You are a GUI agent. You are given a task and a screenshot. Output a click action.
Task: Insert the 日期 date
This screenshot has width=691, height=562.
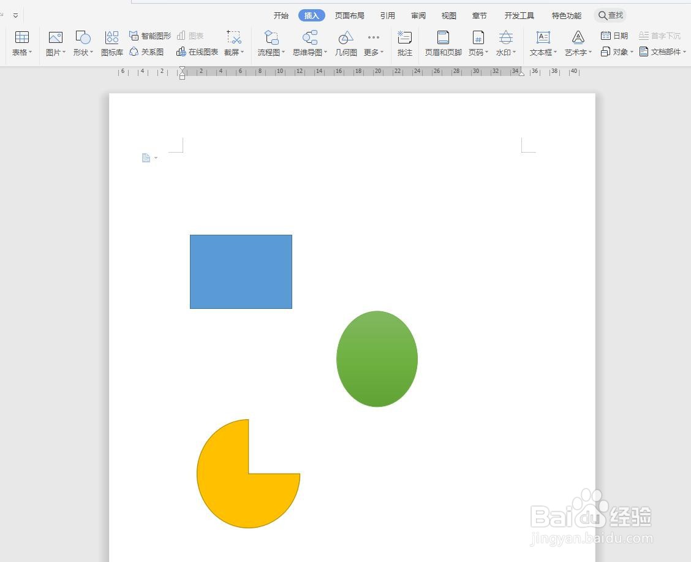[x=614, y=36]
